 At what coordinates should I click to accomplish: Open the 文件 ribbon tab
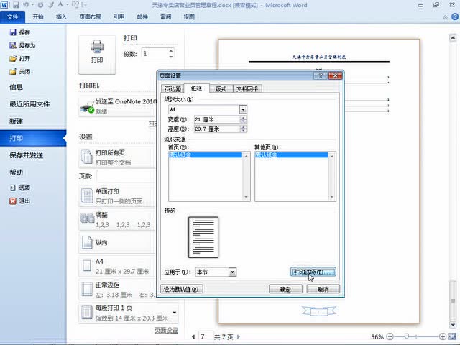pos(12,17)
